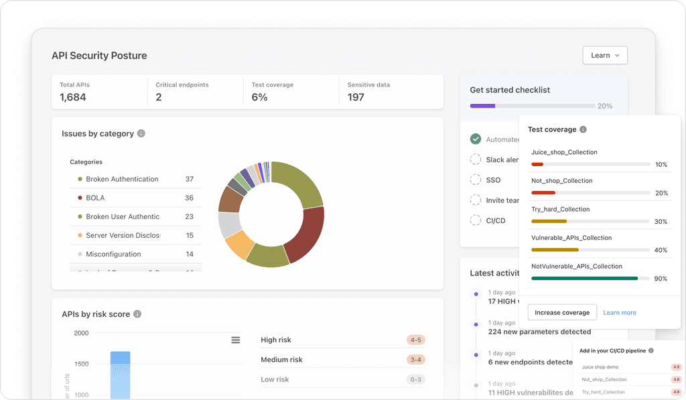Mark the Slack alerts checklist item complete
Screen dimensions: 686x400
click(475, 159)
